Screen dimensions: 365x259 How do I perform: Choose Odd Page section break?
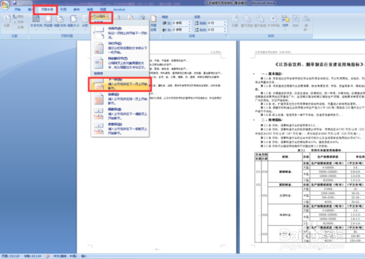pos(120,129)
